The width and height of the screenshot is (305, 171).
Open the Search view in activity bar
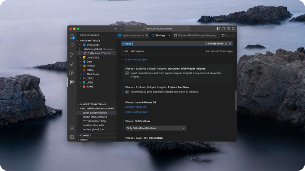(x=72, y=45)
